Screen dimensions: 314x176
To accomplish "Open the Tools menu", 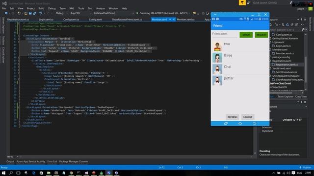I will point(81,8).
